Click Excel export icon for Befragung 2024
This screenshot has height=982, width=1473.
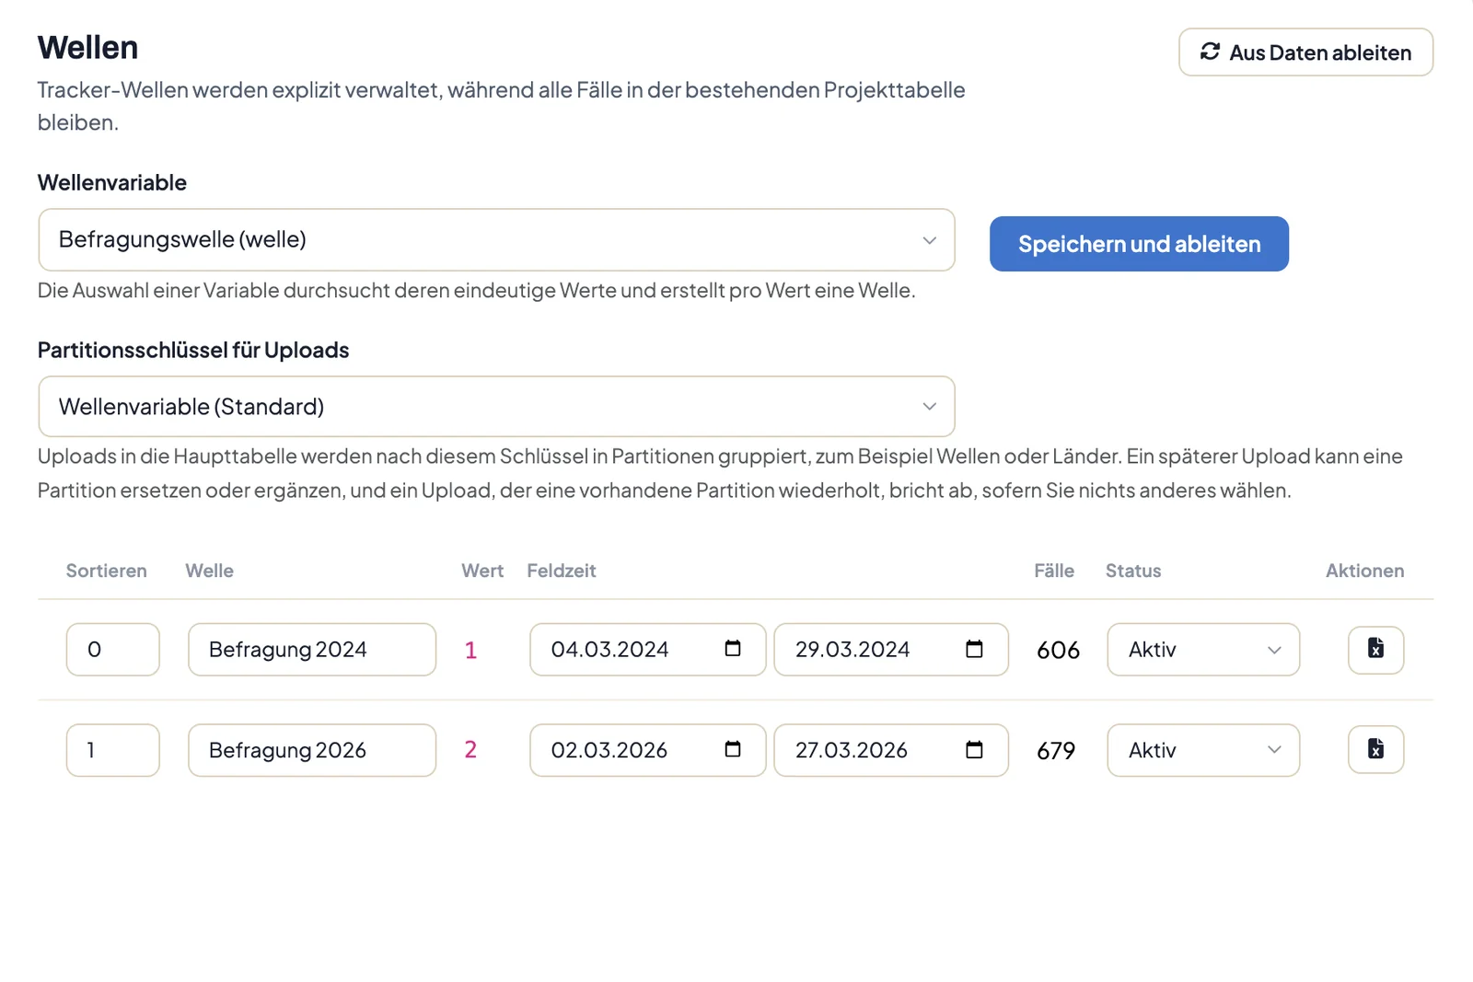click(1375, 650)
